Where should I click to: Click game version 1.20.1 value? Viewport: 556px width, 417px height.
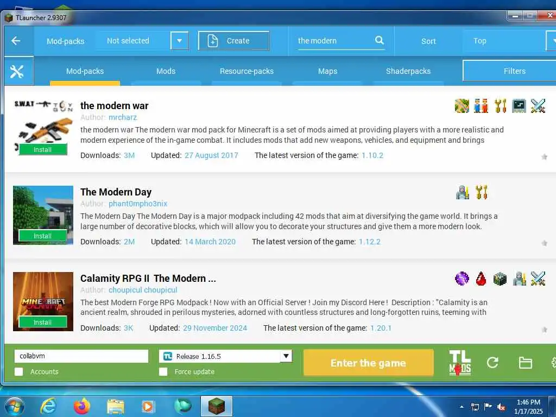pyautogui.click(x=381, y=328)
